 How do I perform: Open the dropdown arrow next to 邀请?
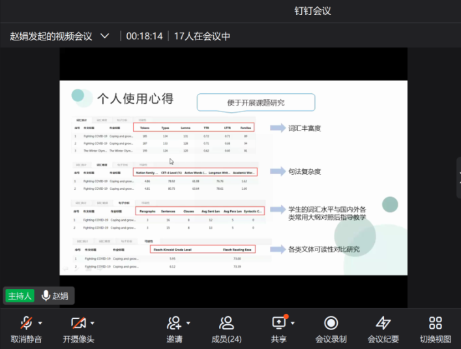tap(188, 323)
